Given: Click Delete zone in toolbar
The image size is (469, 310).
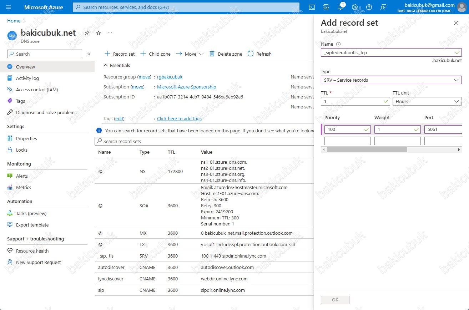Looking at the screenshot, I should tap(226, 54).
